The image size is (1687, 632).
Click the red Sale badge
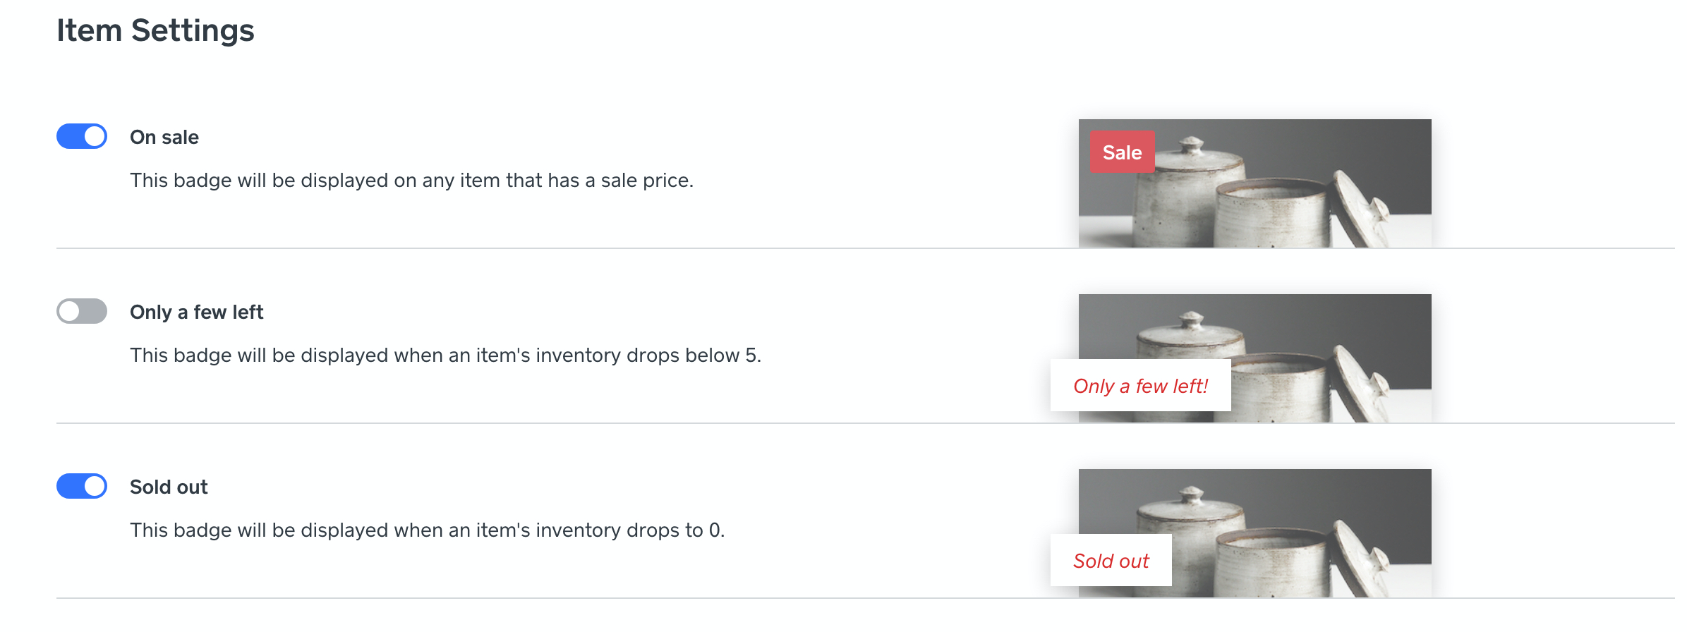1122,152
